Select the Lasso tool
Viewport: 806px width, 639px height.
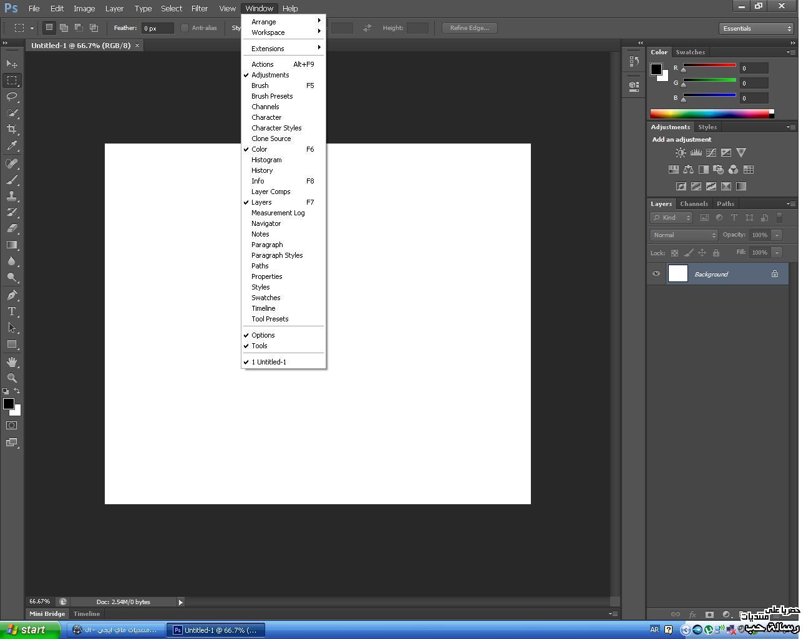coord(12,97)
